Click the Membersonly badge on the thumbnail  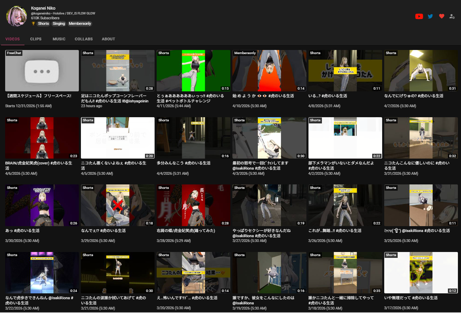(x=245, y=53)
